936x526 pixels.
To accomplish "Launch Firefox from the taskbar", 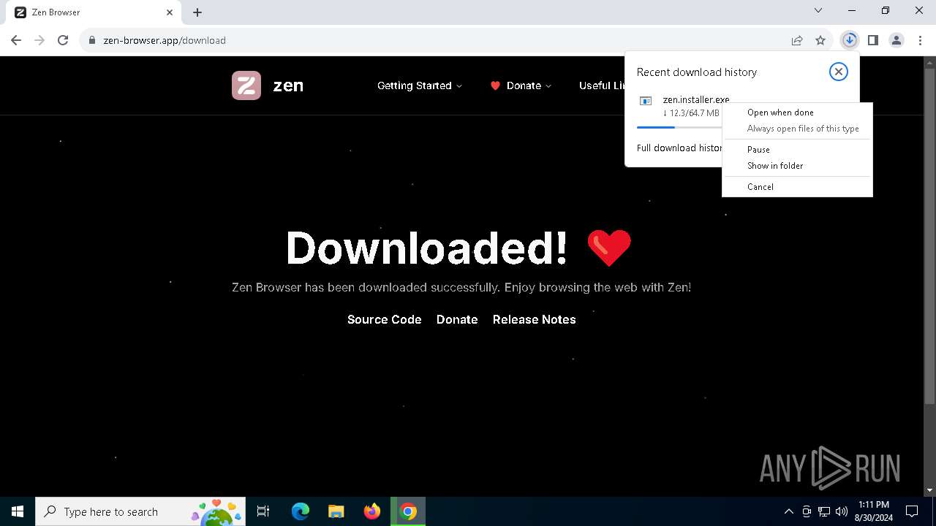I will (372, 511).
